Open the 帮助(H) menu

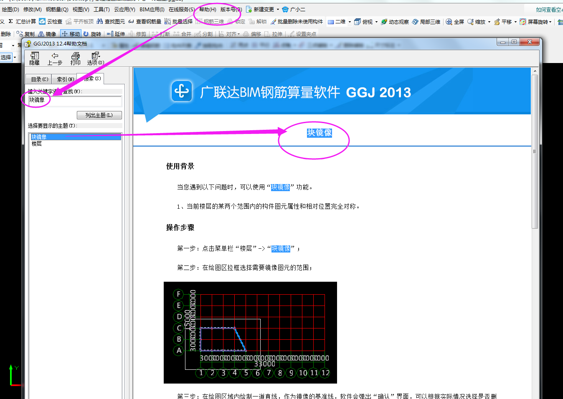click(x=208, y=9)
